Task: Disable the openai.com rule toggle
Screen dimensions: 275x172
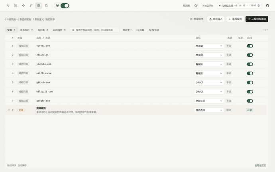Action: coord(250,46)
